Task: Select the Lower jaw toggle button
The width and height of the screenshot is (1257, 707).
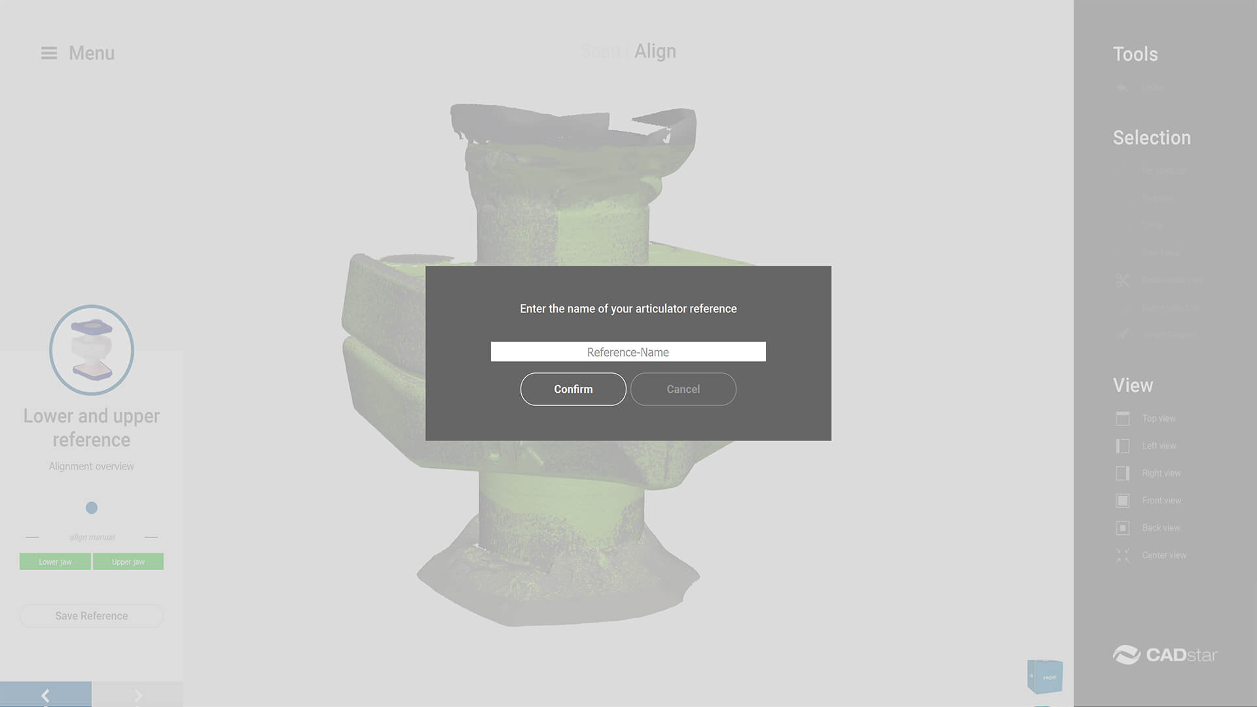Action: coord(55,562)
